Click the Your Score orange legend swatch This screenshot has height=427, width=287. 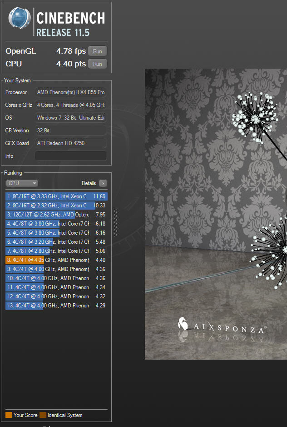[x=9, y=415]
